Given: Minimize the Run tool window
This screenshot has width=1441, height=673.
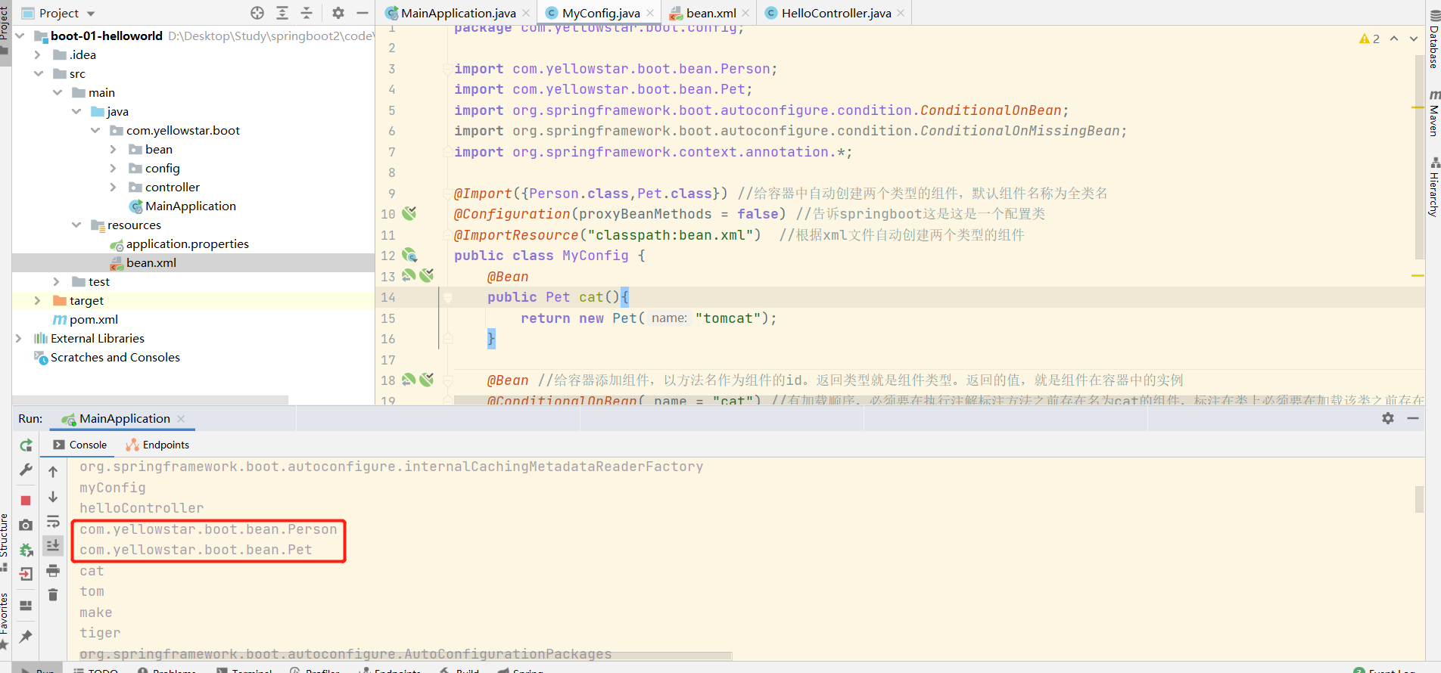Looking at the screenshot, I should [x=1413, y=418].
